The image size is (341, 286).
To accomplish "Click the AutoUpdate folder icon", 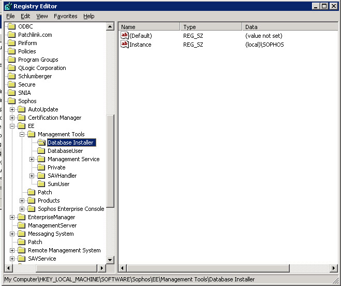I will tap(21, 109).
